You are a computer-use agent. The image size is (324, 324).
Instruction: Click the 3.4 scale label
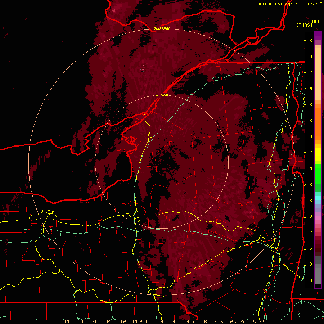[x=308, y=168]
